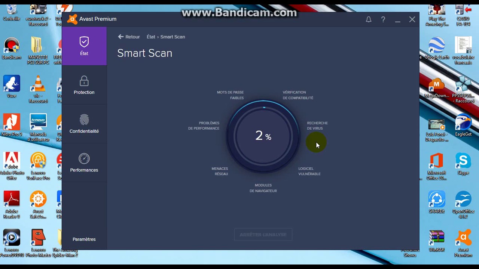Click the Smart Scan breadcrumb
The width and height of the screenshot is (479, 269).
(173, 37)
